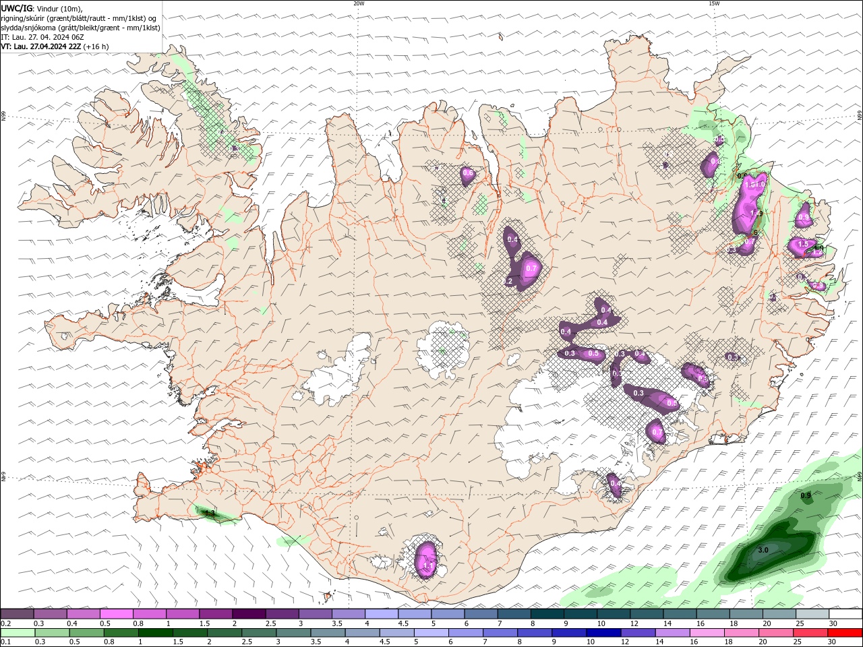
Task: Click the '1.9' snow value in pink eastern patch
Action: pos(756,214)
